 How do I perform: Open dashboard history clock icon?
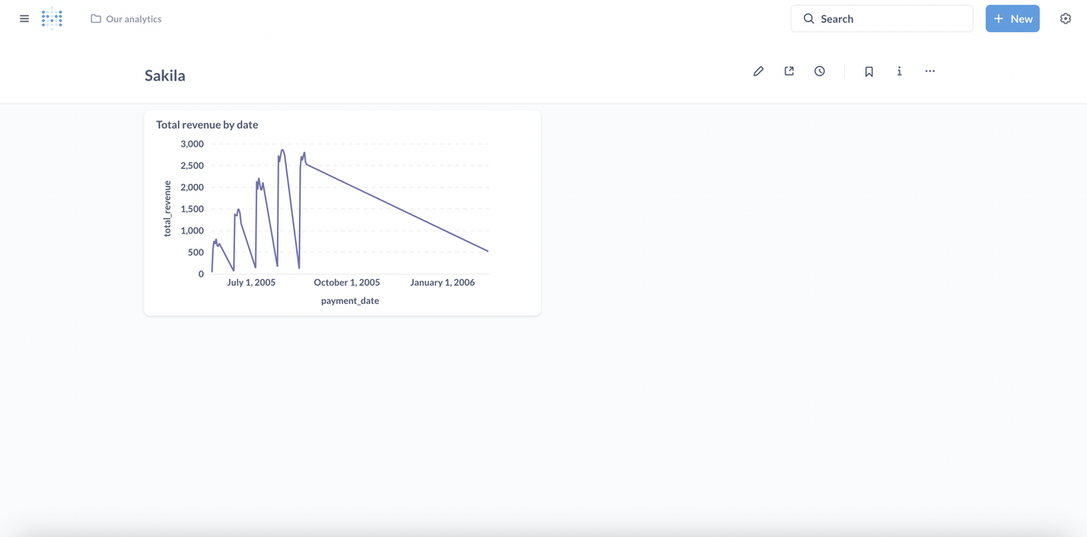(819, 71)
